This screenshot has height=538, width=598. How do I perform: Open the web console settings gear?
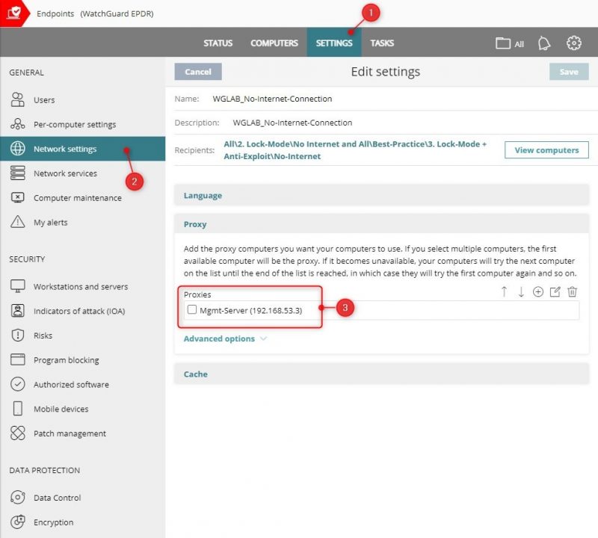(573, 43)
